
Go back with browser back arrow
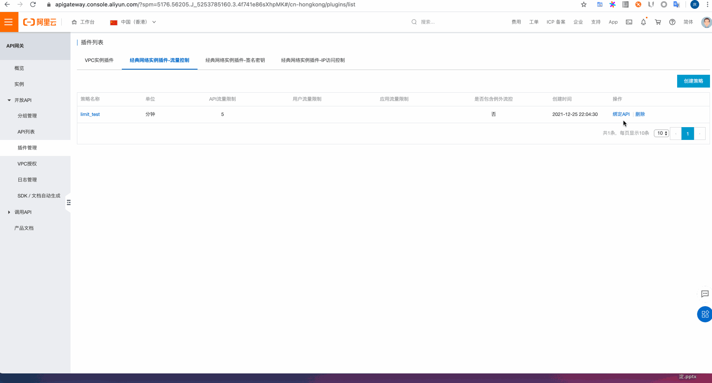7,4
